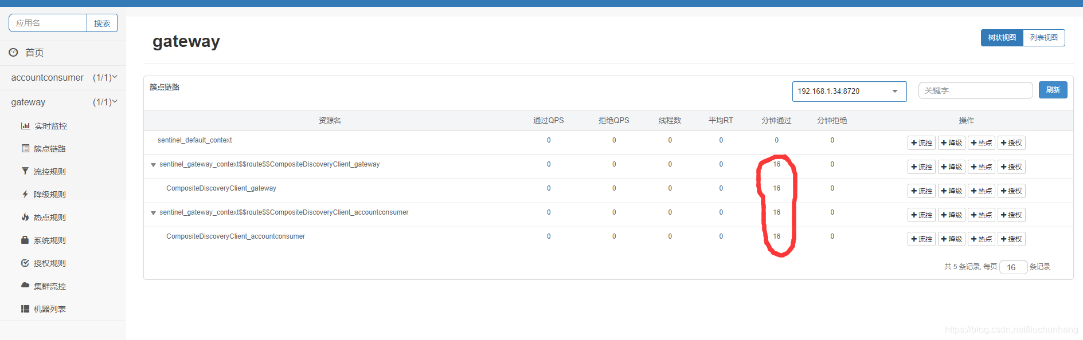Add 授权 rule for sentinel_default_context
The height and width of the screenshot is (340, 1083).
pyautogui.click(x=1011, y=143)
